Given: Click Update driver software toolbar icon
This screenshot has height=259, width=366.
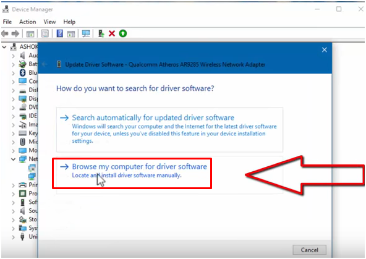Looking at the screenshot, I should [101, 33].
